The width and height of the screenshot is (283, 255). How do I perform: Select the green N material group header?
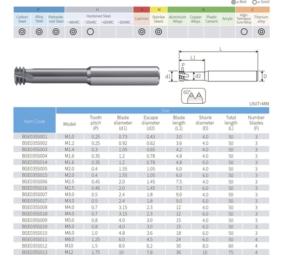202,10
